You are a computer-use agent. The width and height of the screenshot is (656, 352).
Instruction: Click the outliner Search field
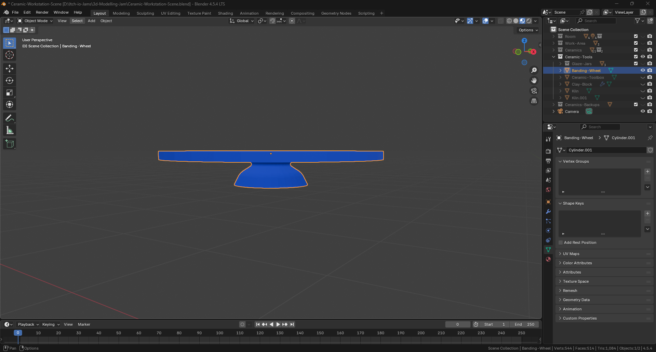[596, 21]
